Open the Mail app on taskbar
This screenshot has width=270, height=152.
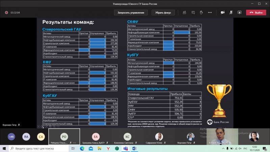[91, 148]
